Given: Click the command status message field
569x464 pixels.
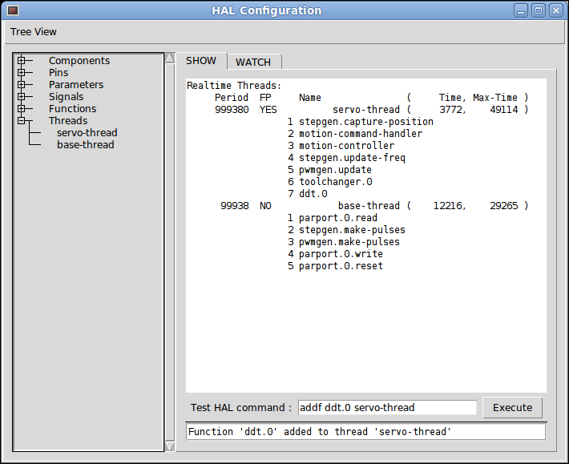Looking at the screenshot, I should point(365,432).
